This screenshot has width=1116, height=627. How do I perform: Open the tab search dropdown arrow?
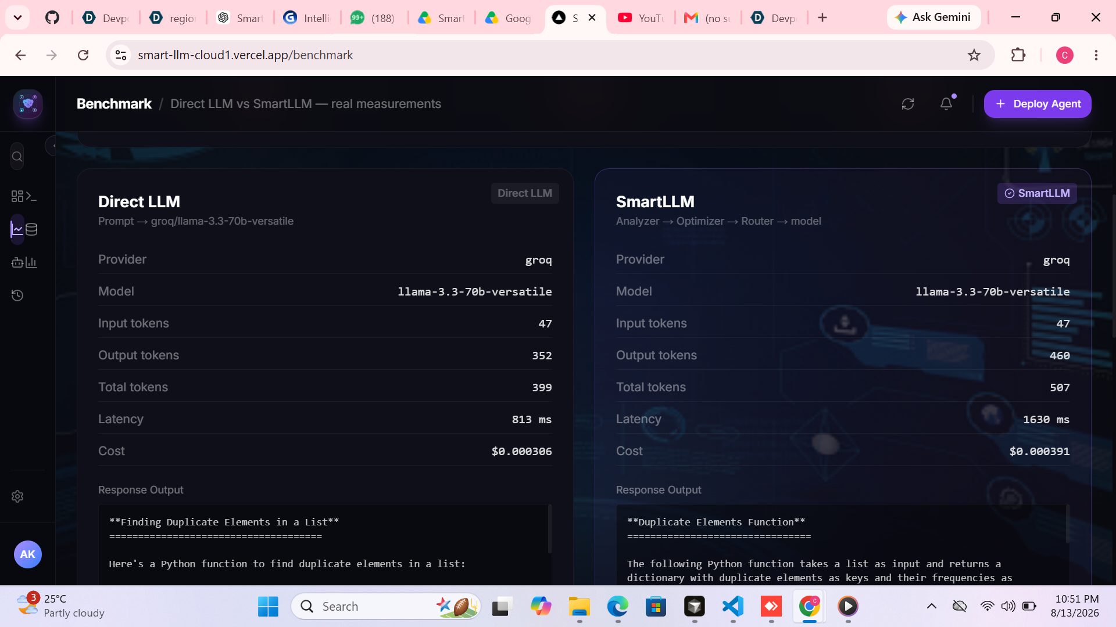18,18
